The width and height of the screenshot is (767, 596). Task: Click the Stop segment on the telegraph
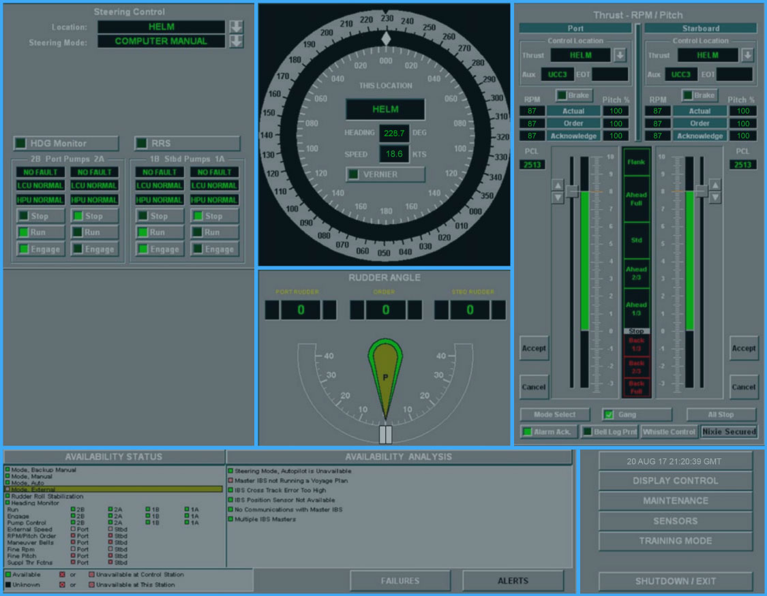636,331
